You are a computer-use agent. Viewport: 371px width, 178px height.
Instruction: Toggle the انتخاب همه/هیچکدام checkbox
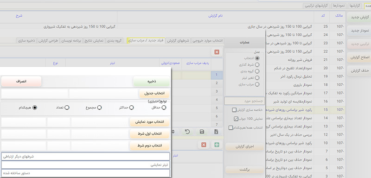230,127
